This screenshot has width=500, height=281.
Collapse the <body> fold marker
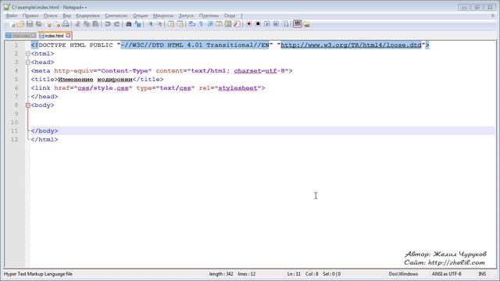click(28, 105)
